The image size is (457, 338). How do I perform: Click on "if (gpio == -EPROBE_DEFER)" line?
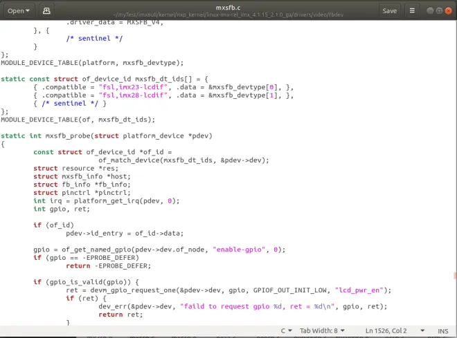click(x=86, y=258)
